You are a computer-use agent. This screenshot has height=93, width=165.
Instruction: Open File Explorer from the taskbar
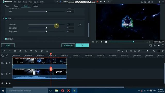[57, 91]
